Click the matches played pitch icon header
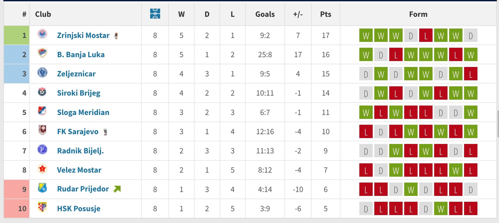This screenshot has height=223, width=499. 155,14
